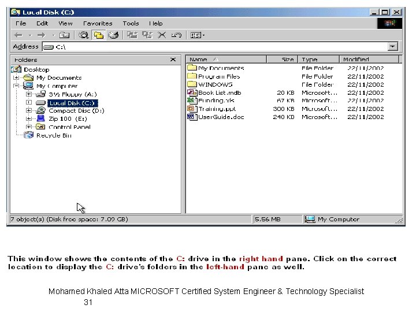The image size is (416, 312).
Task: Close the Folders pane with its X
Action: point(173,60)
